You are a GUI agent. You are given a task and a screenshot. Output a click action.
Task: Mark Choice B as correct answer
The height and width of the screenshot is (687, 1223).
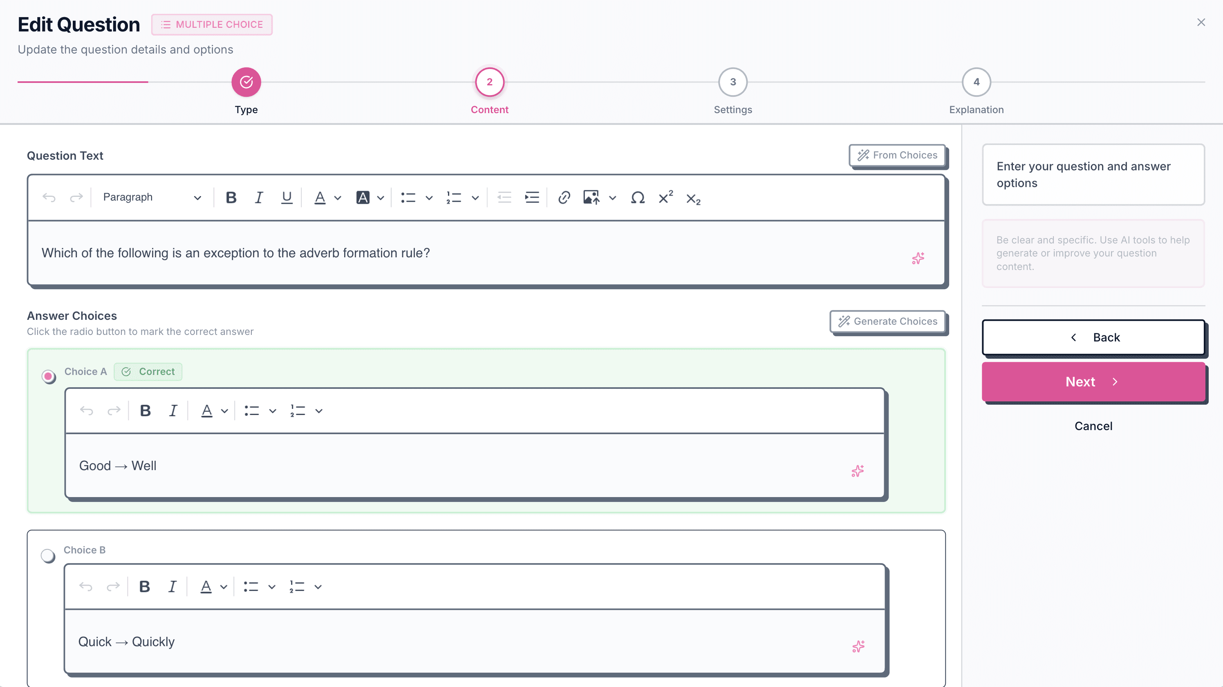point(48,555)
